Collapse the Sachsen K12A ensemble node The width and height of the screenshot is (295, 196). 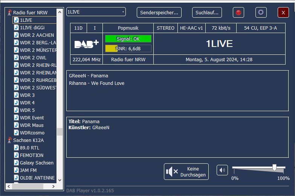[x=28, y=140]
